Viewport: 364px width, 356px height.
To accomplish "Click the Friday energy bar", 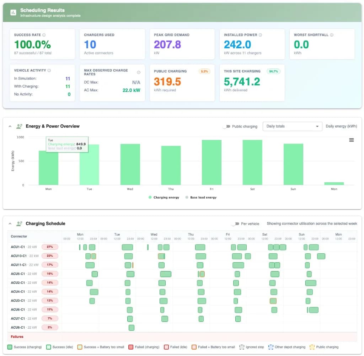I will (x=212, y=162).
